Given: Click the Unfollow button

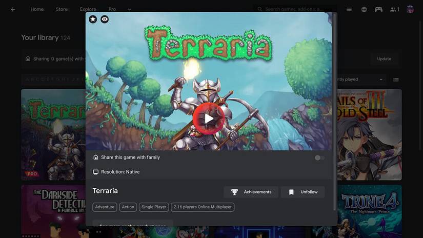Looking at the screenshot, I should 303,192.
